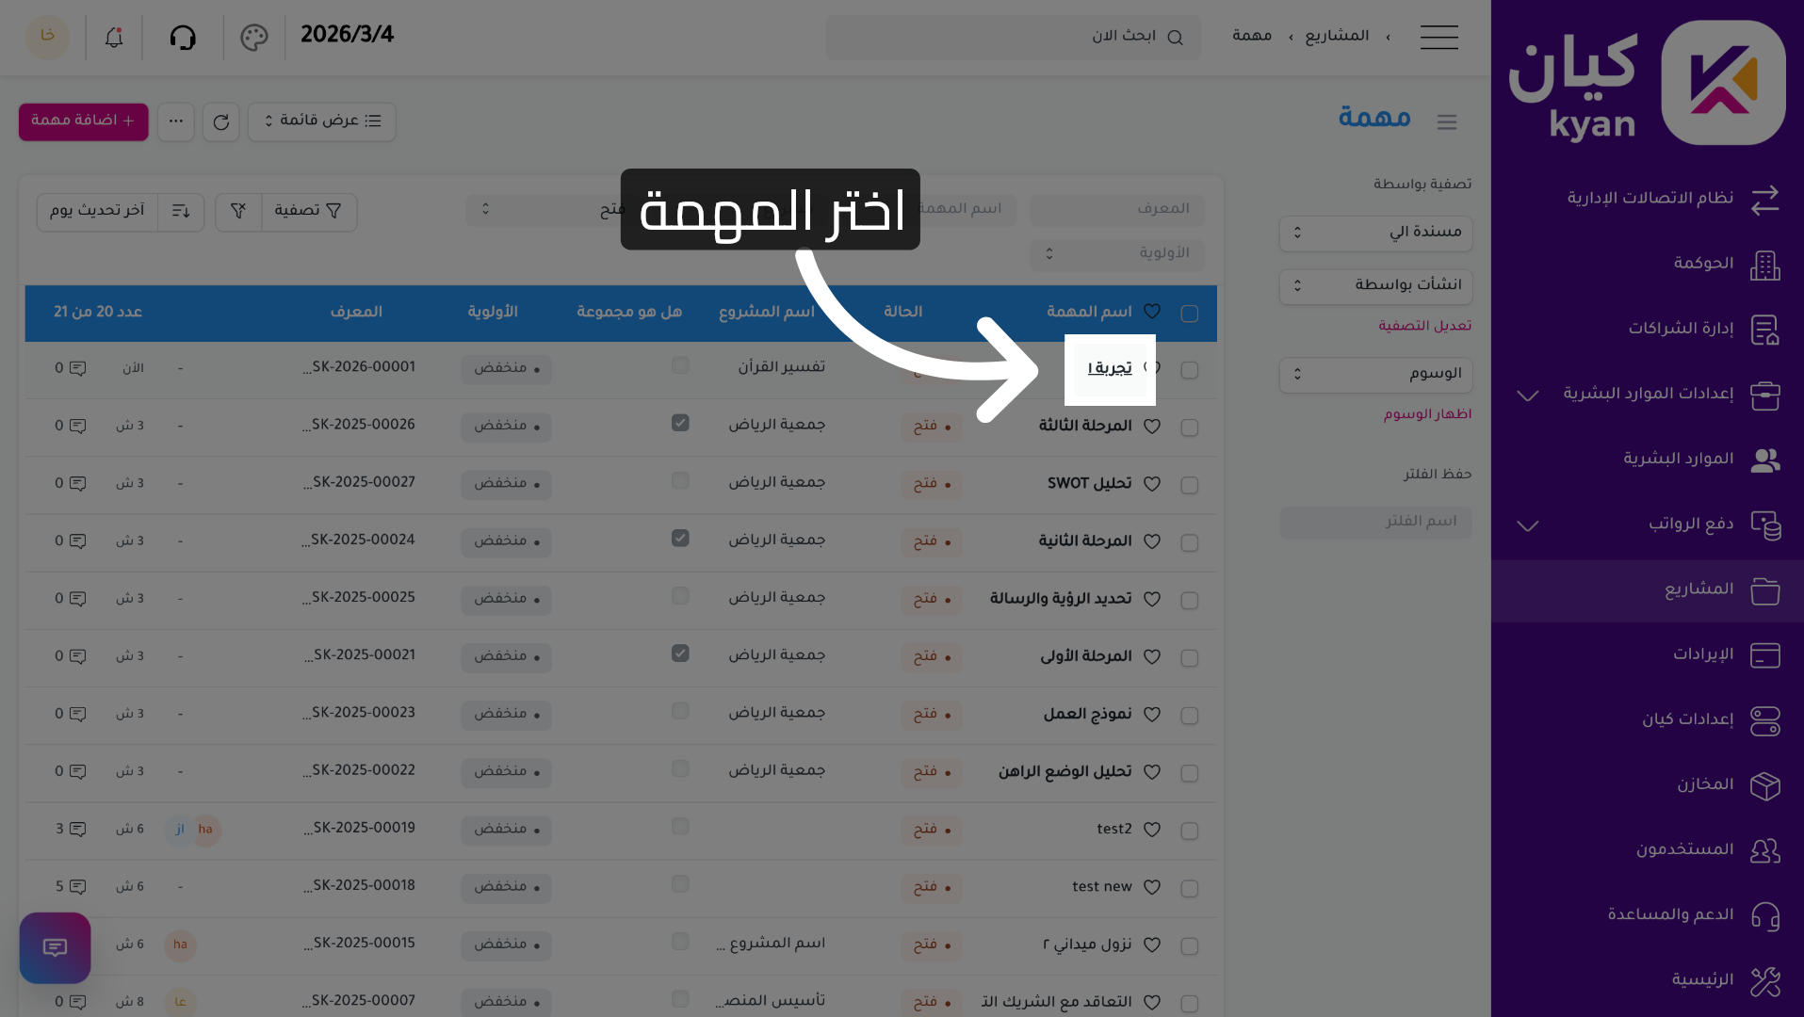Check هل هو مجموعة for تحليل SWOT row
Screen dimensions: 1804x1017
pos(680,480)
